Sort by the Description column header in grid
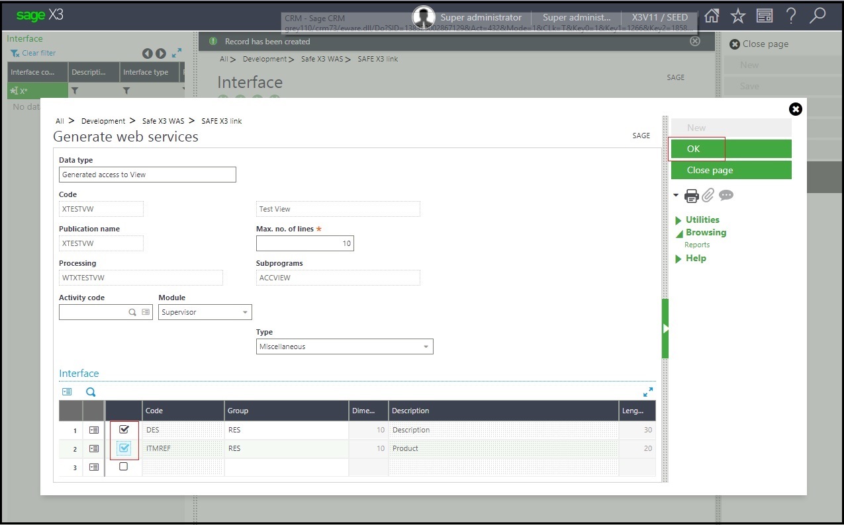Viewport: 844px width, 525px height. (x=504, y=411)
